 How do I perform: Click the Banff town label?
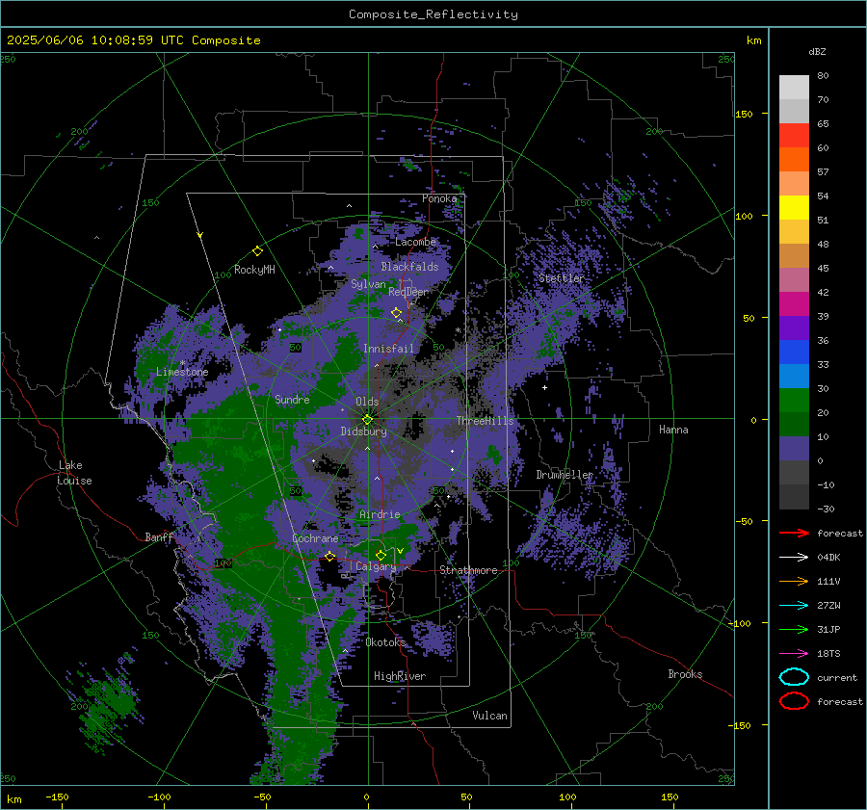[159, 536]
